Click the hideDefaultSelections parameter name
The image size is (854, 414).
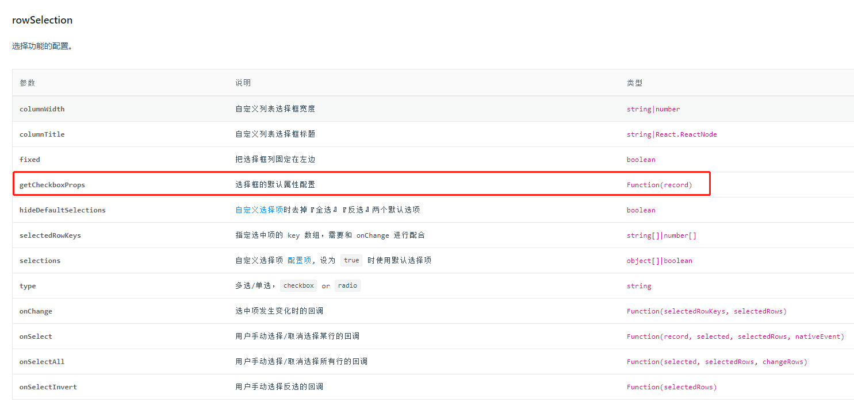pyautogui.click(x=63, y=210)
